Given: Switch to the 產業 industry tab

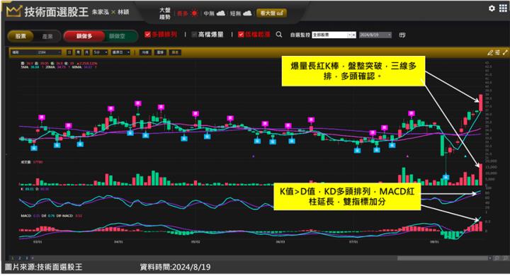Looking at the screenshot, I should point(47,36).
